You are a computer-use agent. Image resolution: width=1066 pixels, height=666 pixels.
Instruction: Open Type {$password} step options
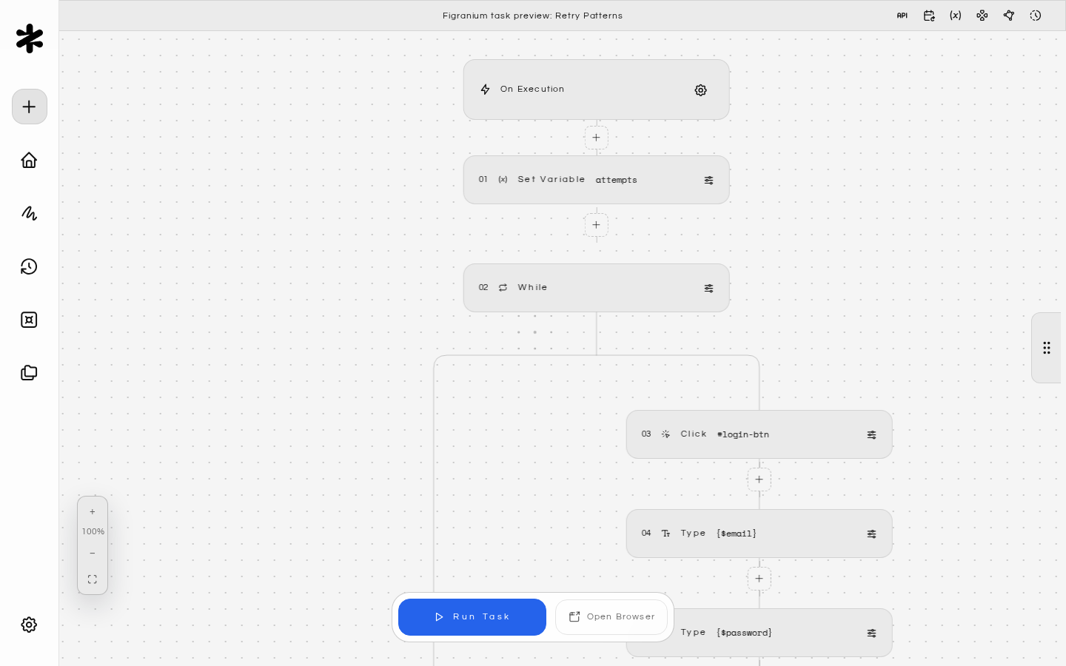tap(871, 633)
